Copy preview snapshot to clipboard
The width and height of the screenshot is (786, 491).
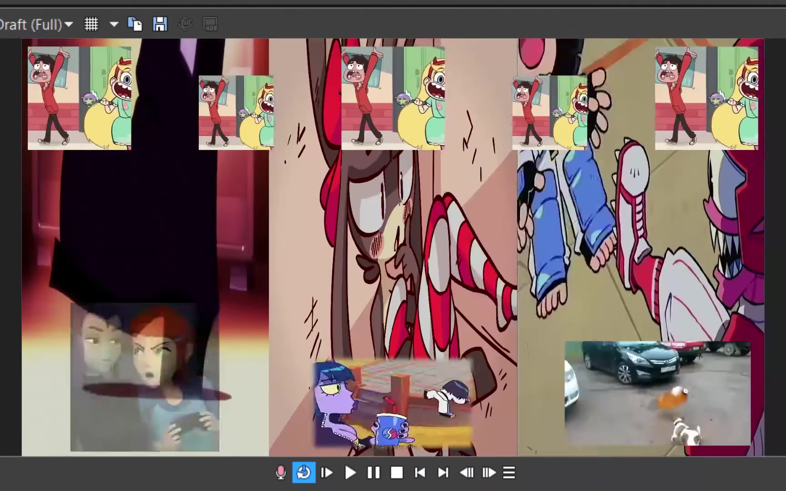(x=135, y=24)
